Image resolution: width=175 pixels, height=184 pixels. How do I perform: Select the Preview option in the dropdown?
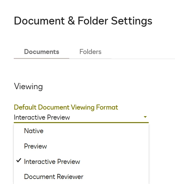(81, 146)
